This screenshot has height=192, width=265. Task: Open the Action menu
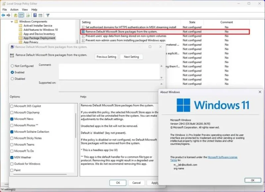14,10
